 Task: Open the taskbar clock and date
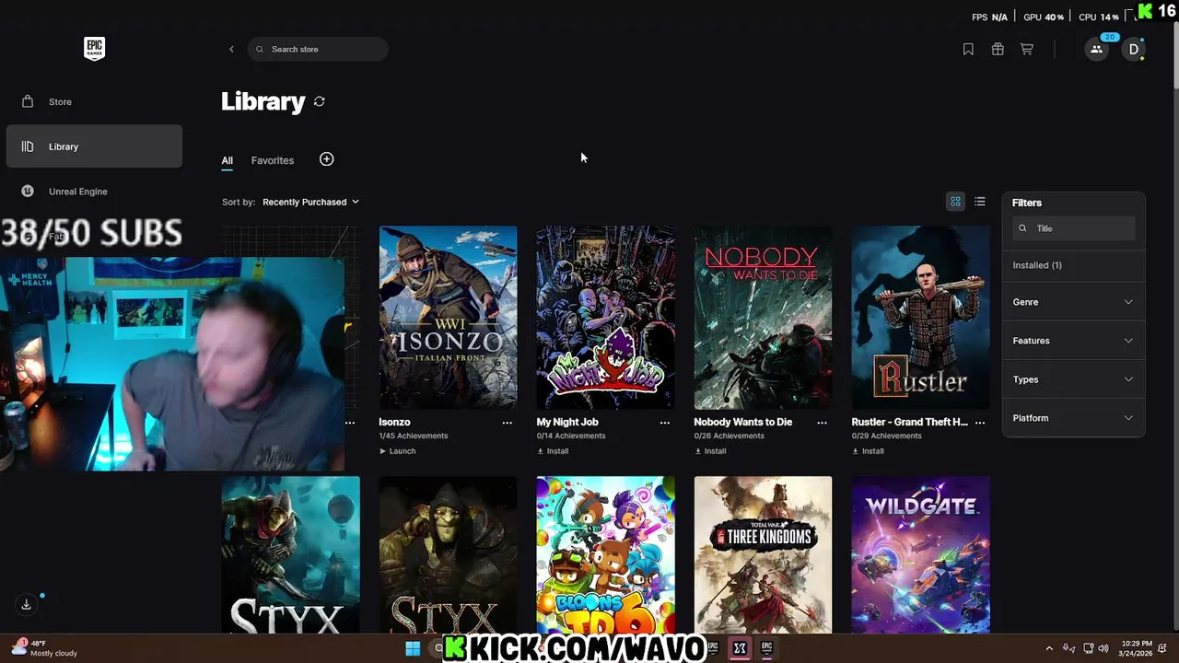coord(1137,648)
